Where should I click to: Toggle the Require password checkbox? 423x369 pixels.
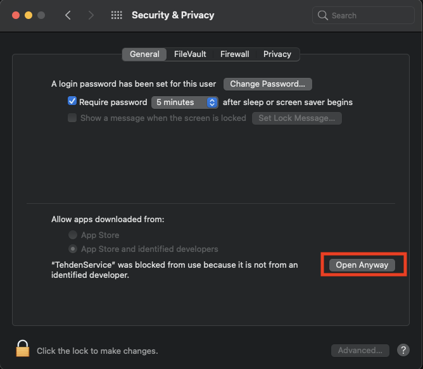(72, 101)
